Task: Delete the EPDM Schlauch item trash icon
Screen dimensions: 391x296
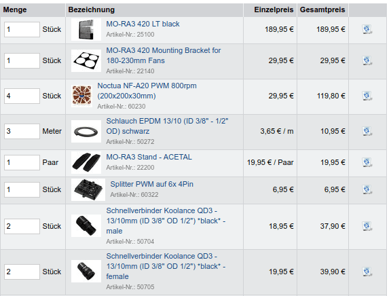Action: click(367, 131)
